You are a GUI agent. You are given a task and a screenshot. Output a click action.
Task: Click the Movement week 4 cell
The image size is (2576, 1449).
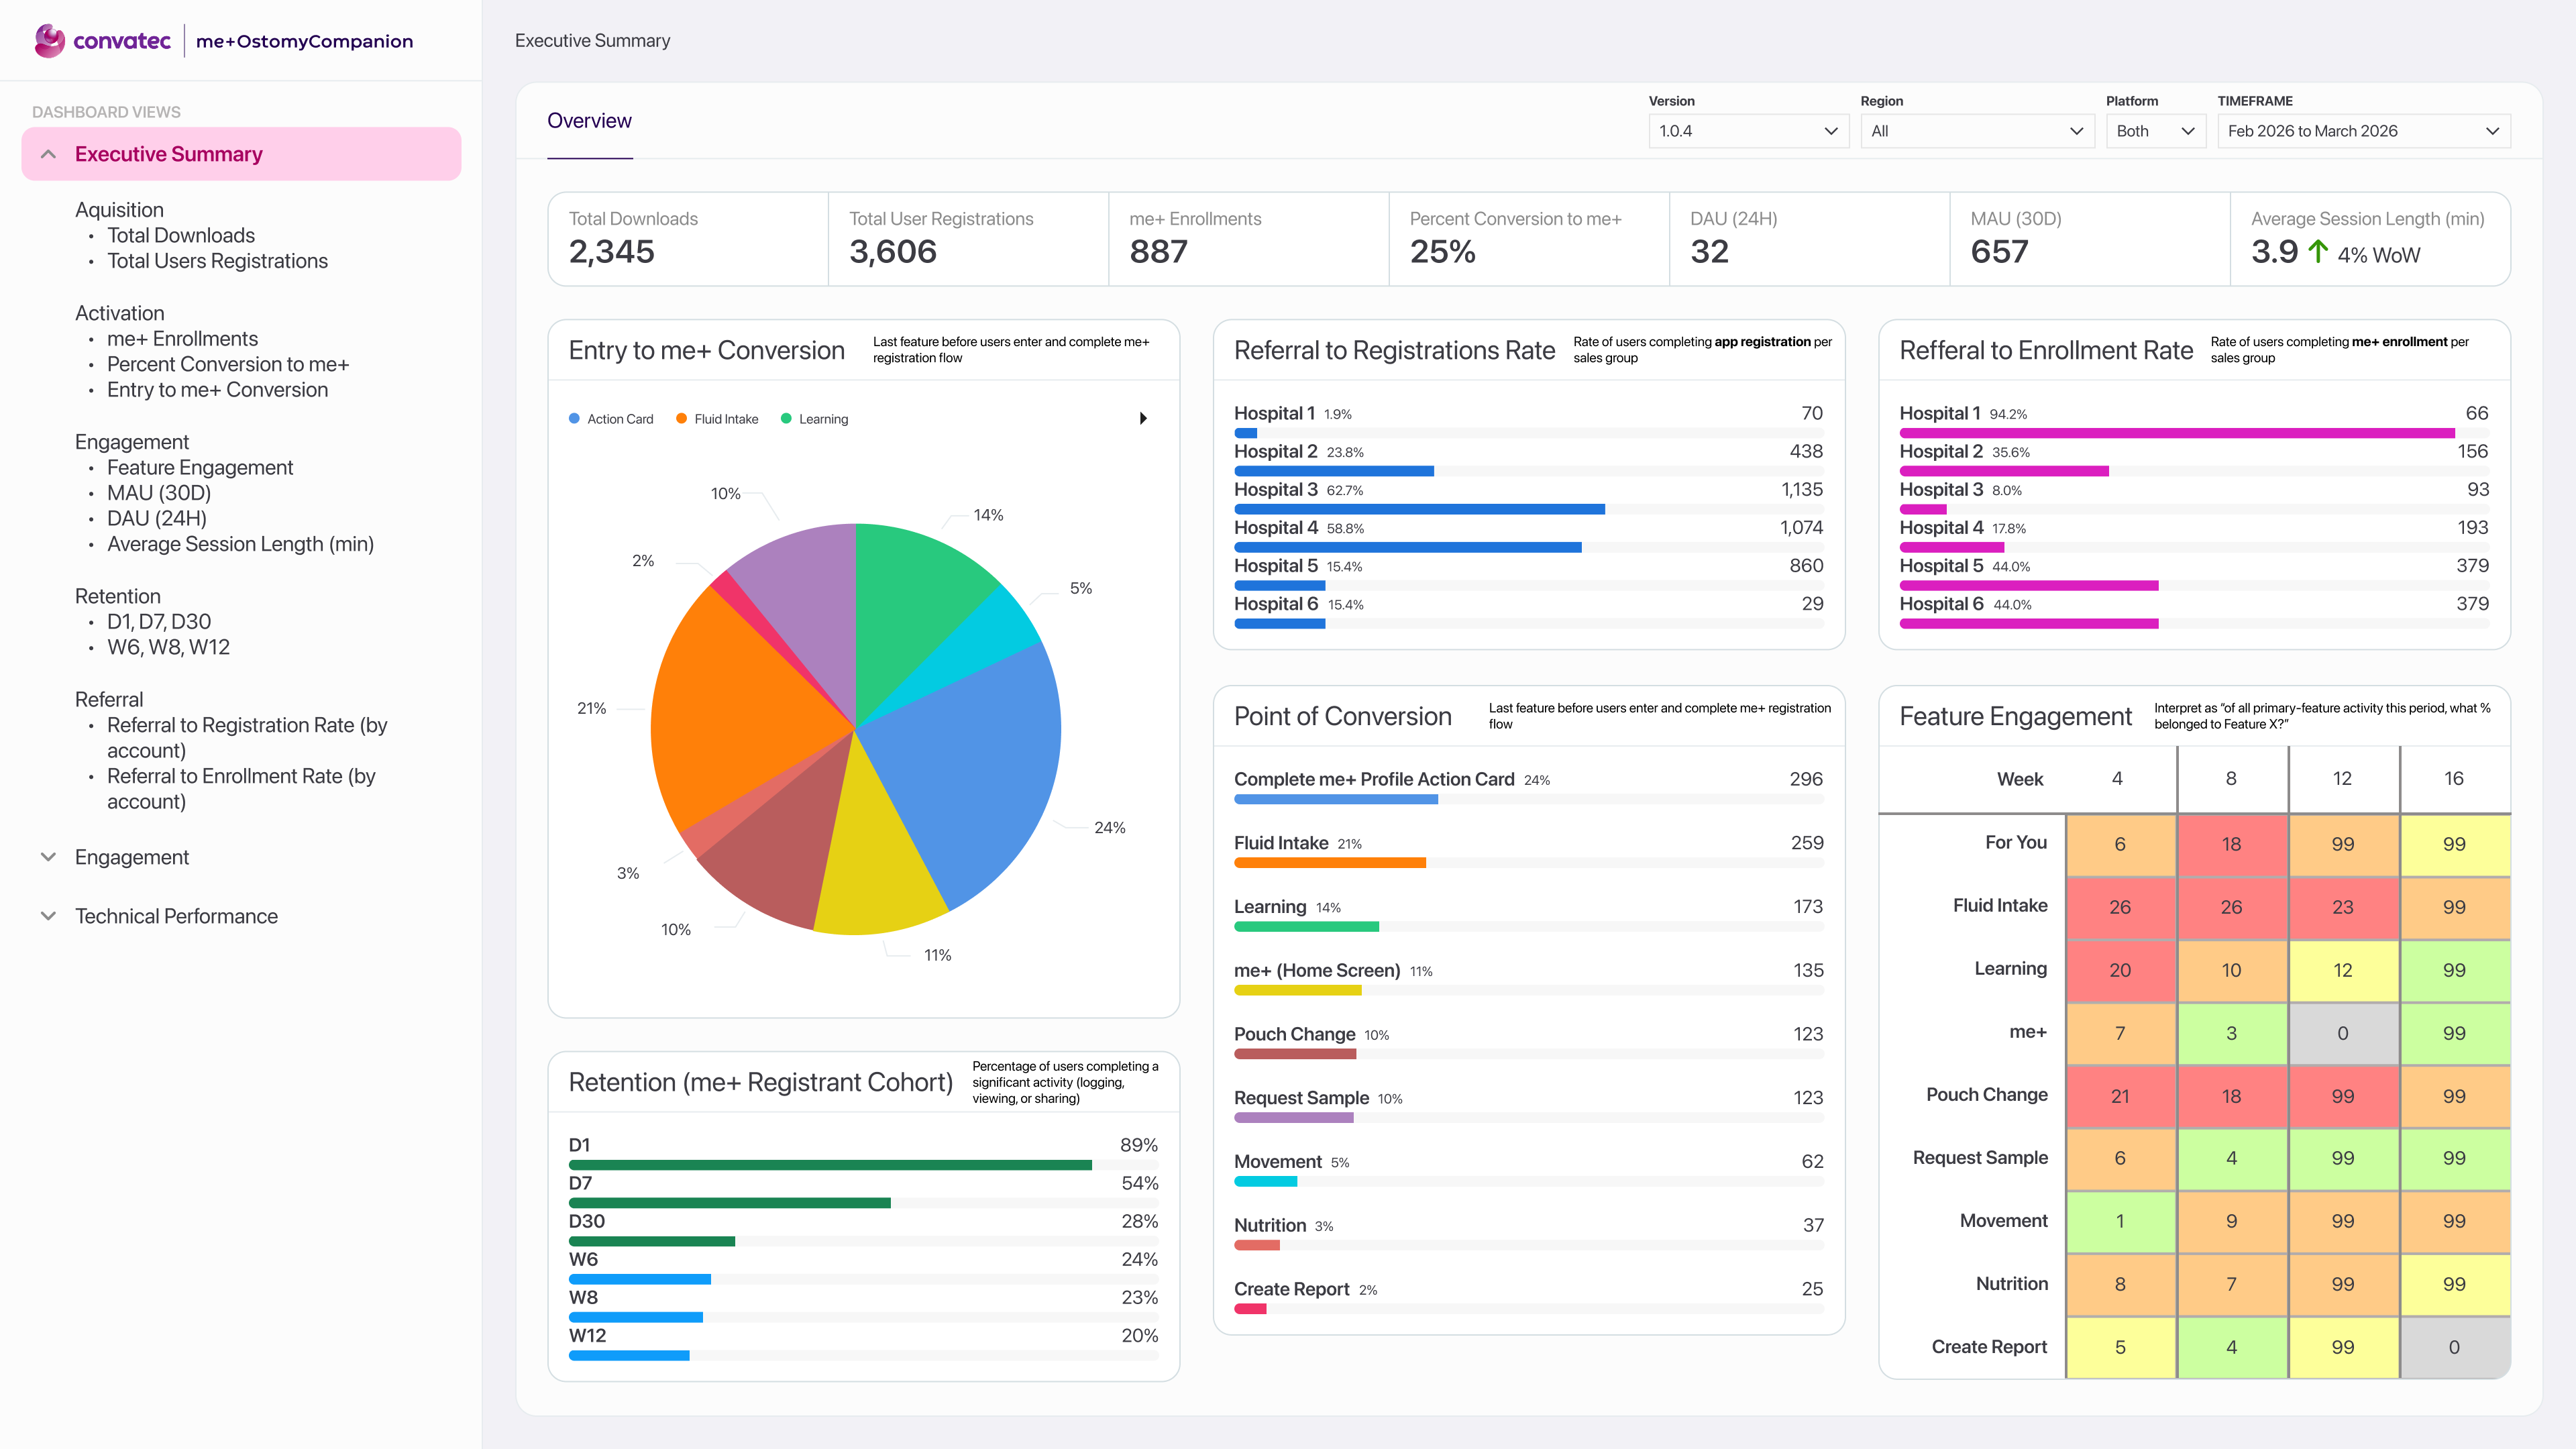2120,1221
